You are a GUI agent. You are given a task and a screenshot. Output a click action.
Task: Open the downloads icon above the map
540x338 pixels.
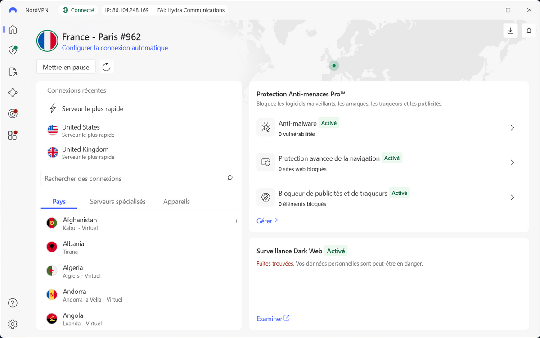(510, 30)
